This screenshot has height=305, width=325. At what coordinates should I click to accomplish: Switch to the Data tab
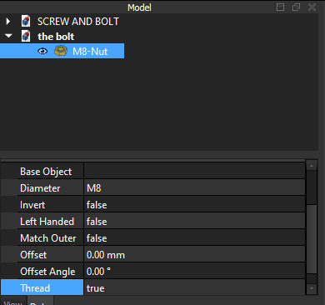pos(40,302)
